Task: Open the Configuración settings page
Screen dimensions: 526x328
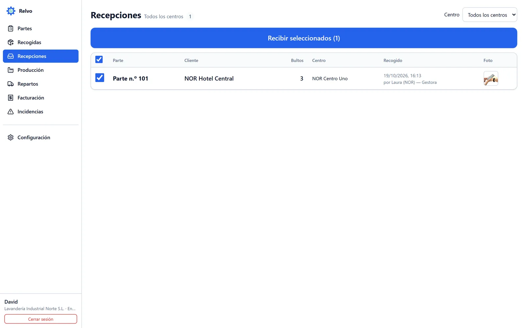Action: (x=41, y=137)
